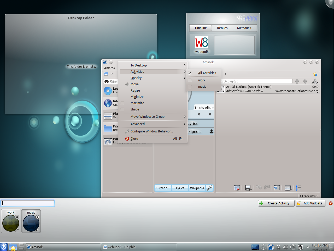This screenshot has width=334, height=251.
Task: Click the Klipper scissors icon in tray
Action: pyautogui.click(x=278, y=247)
